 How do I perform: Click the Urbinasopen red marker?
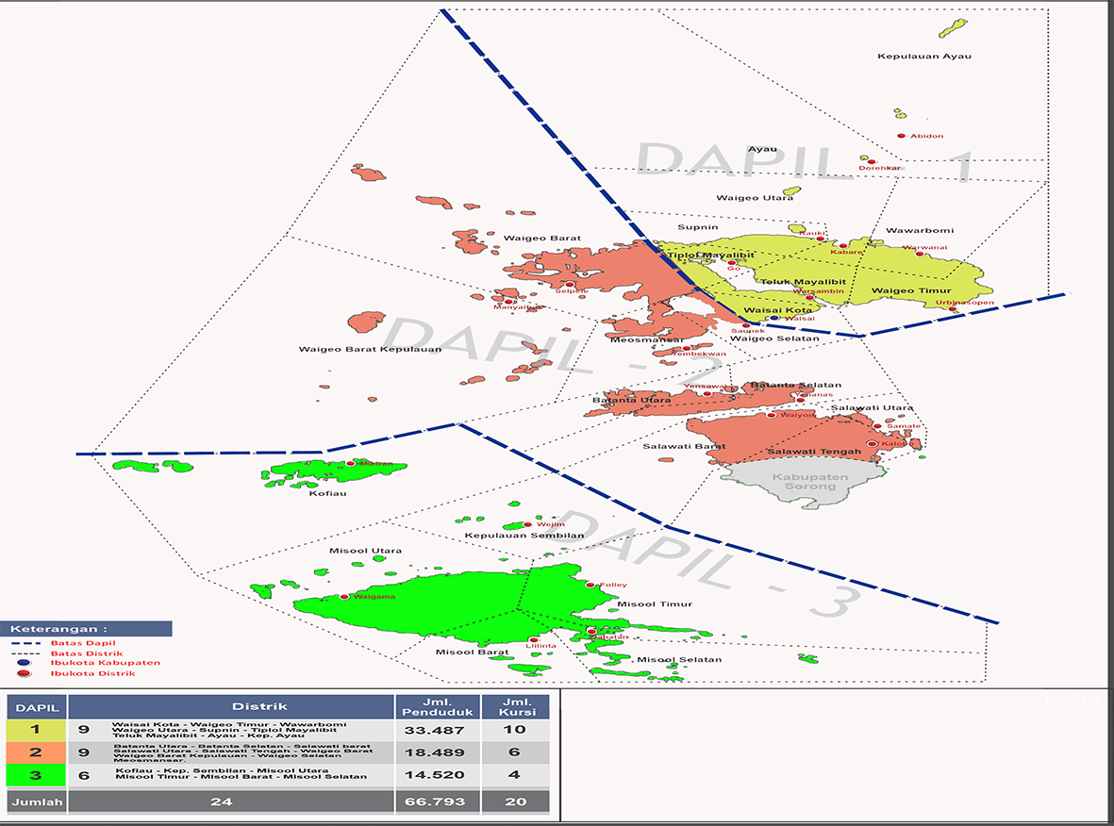click(x=954, y=309)
